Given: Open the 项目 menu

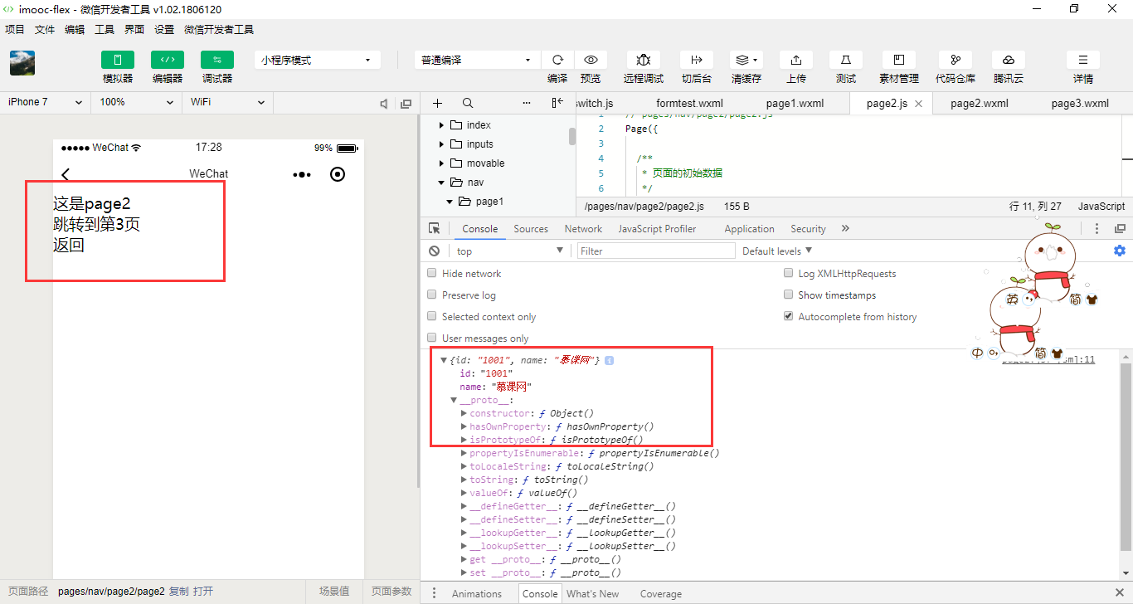Looking at the screenshot, I should (x=15, y=29).
